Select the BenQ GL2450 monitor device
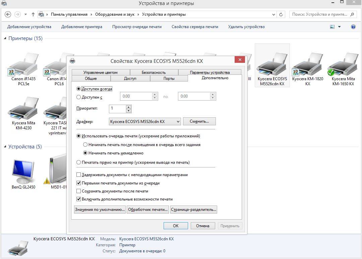 point(23,171)
